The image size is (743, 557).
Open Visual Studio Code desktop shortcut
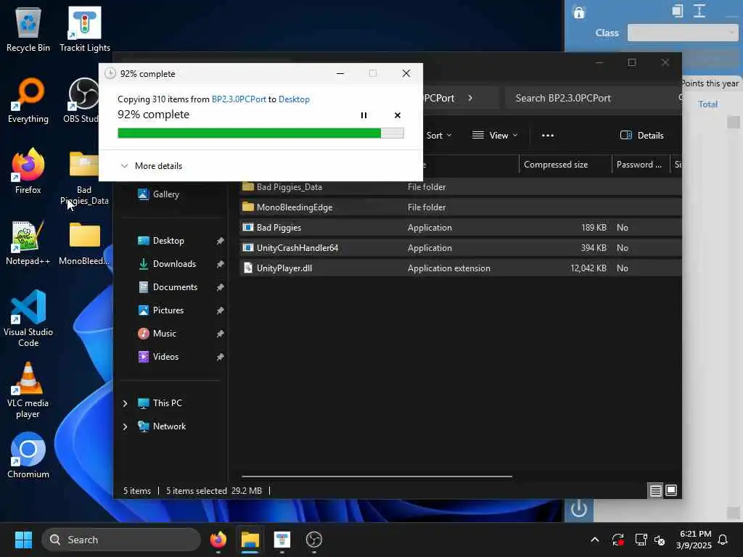click(28, 318)
